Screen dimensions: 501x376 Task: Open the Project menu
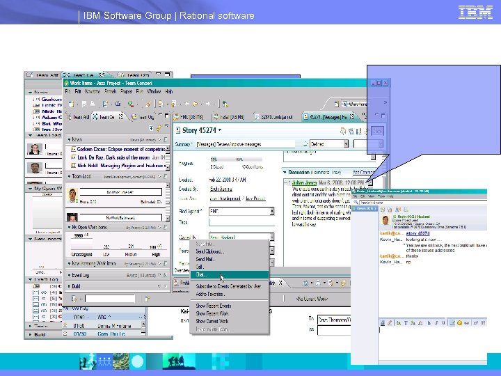126,91
